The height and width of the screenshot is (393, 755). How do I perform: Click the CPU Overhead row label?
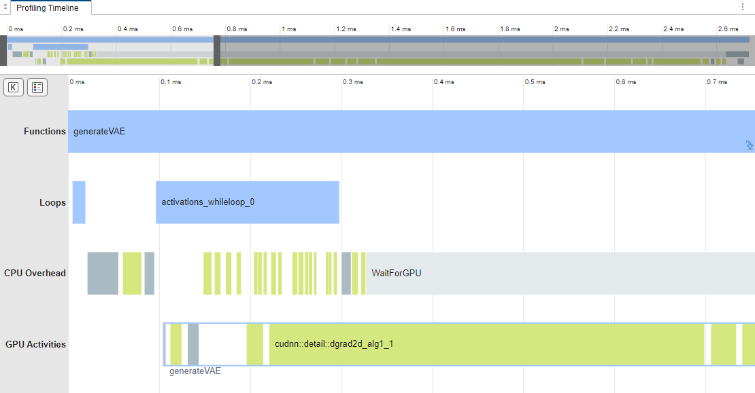pyautogui.click(x=35, y=274)
